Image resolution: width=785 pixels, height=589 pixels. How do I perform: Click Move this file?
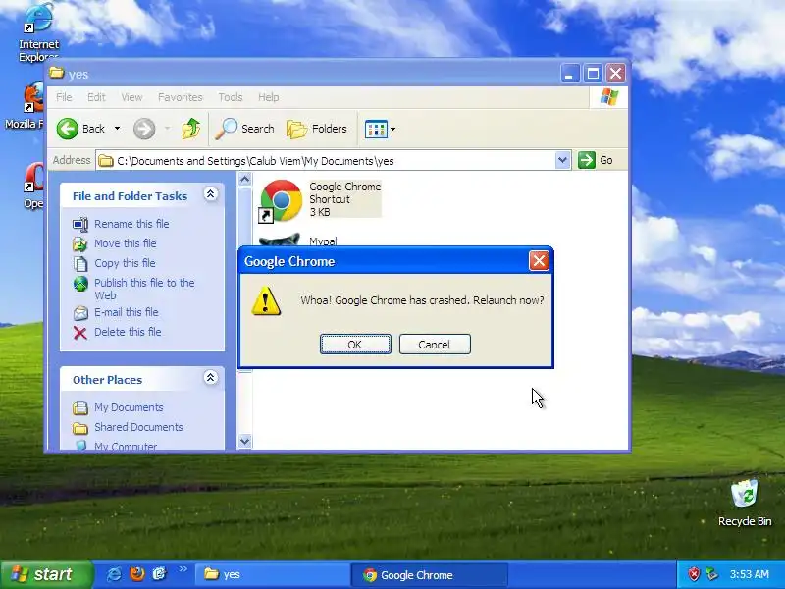[126, 243]
